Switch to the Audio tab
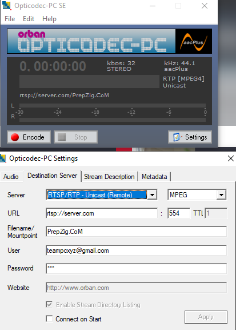This screenshot has width=236, height=330. pyautogui.click(x=11, y=177)
